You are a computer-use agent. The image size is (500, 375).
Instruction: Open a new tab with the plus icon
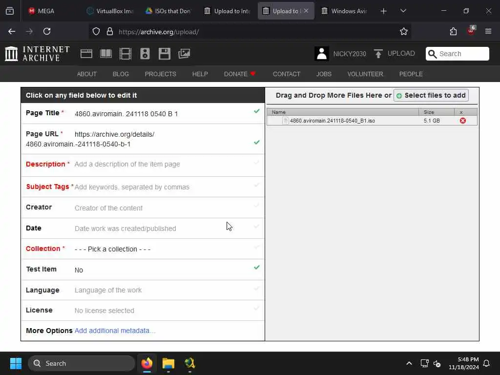(x=384, y=11)
